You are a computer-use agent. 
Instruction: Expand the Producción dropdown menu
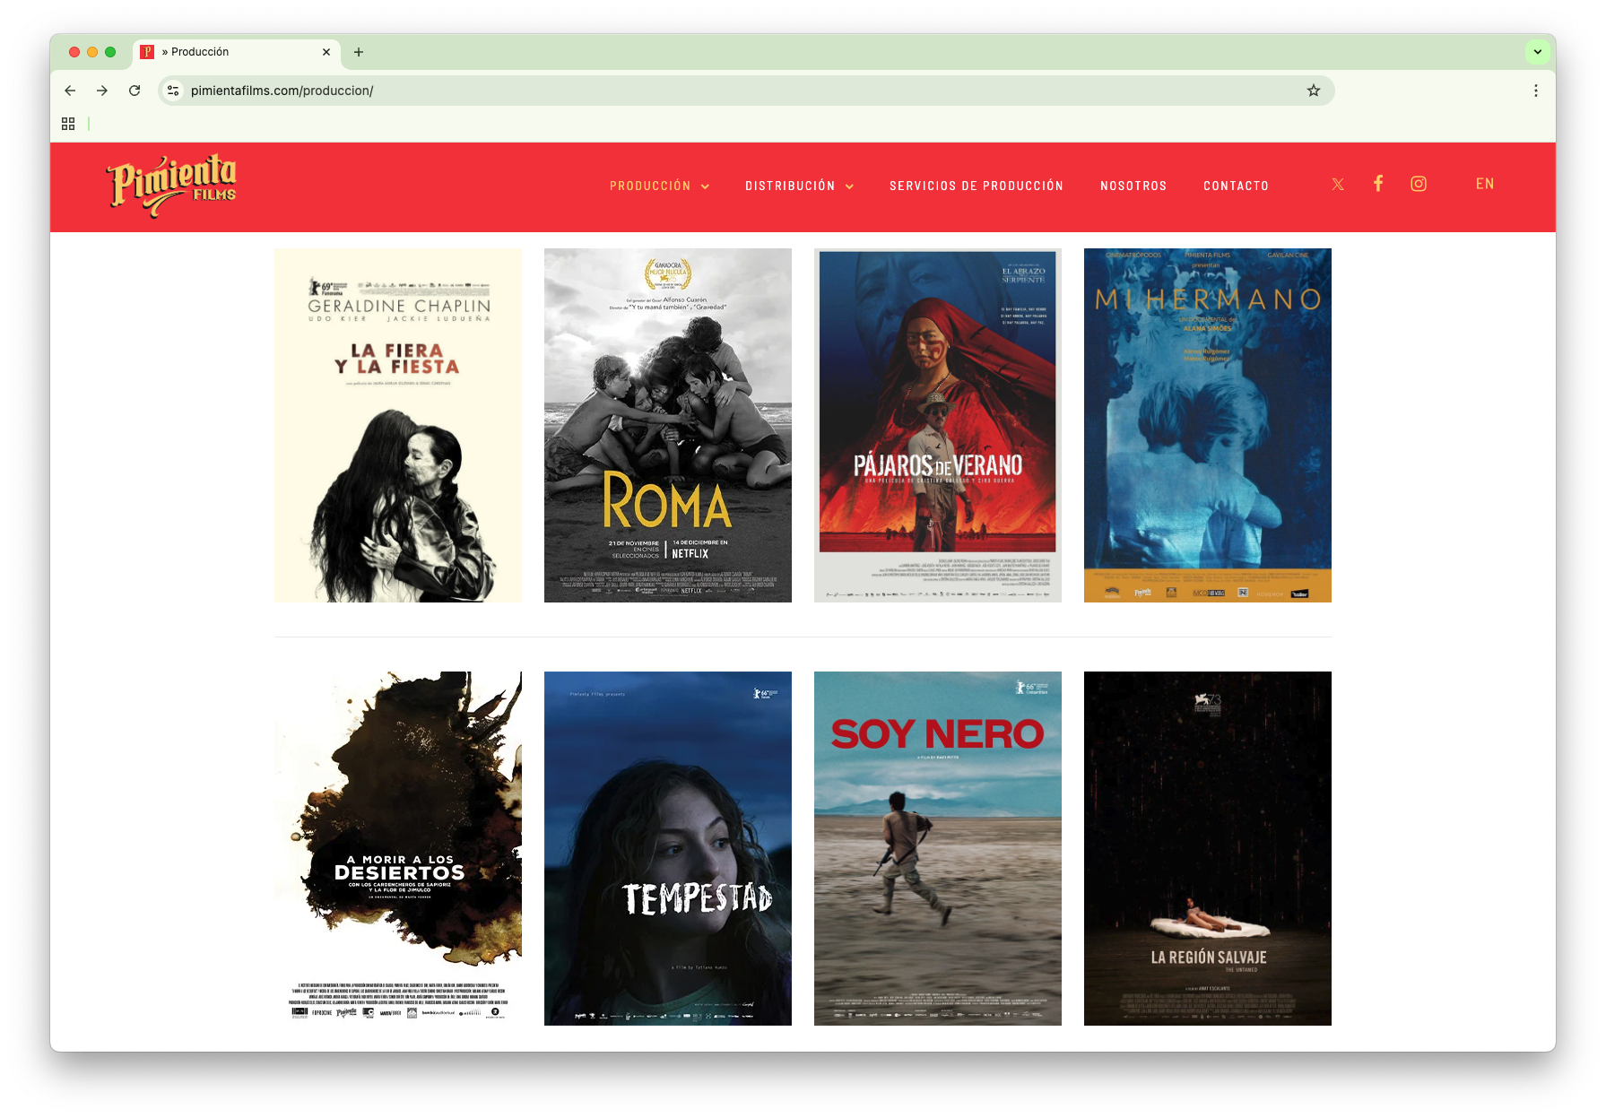pyautogui.click(x=659, y=186)
